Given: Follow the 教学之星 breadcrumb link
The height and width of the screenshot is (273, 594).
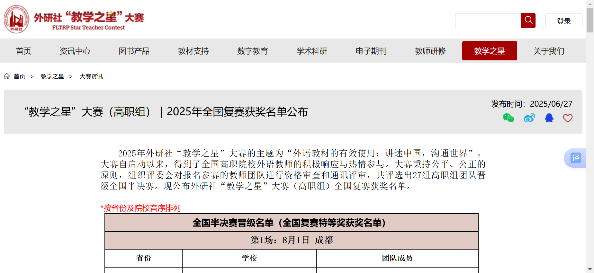Looking at the screenshot, I should coord(52,76).
